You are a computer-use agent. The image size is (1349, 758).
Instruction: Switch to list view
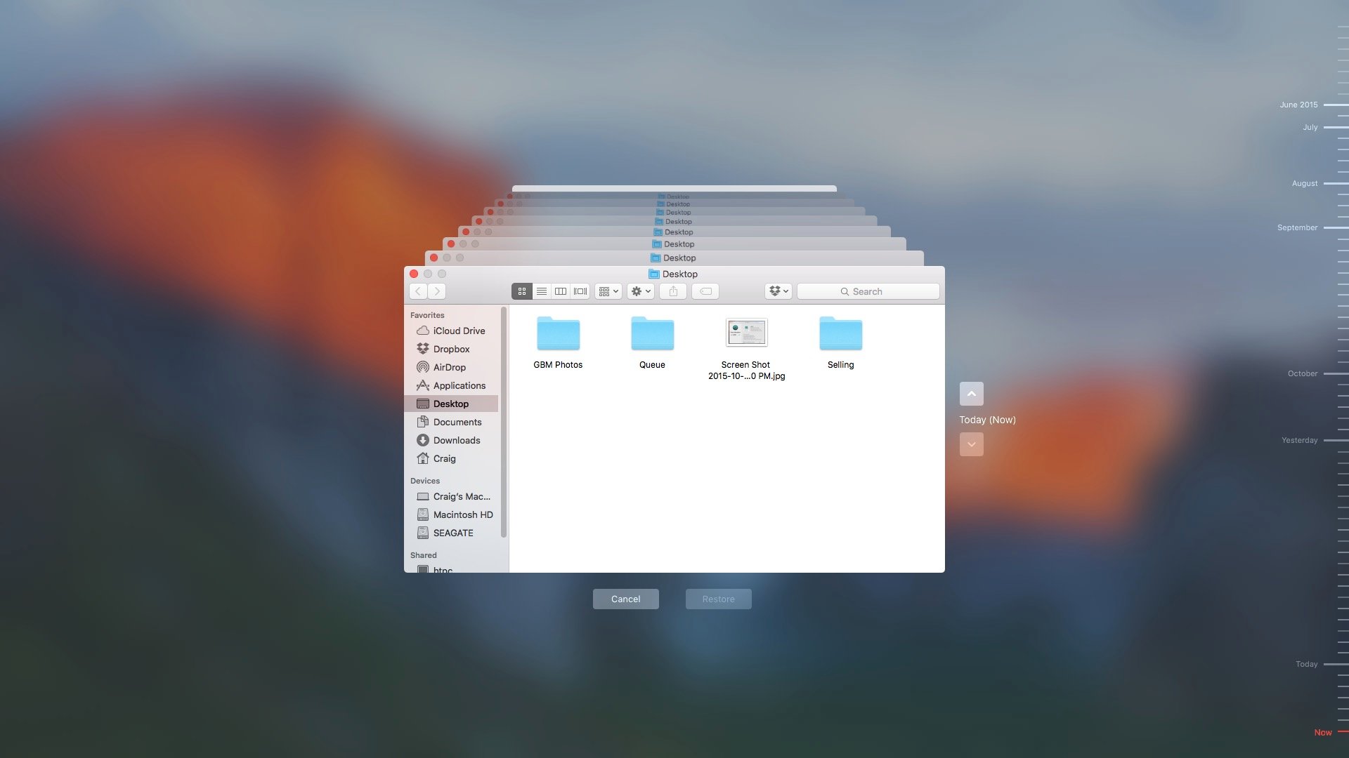coord(541,291)
